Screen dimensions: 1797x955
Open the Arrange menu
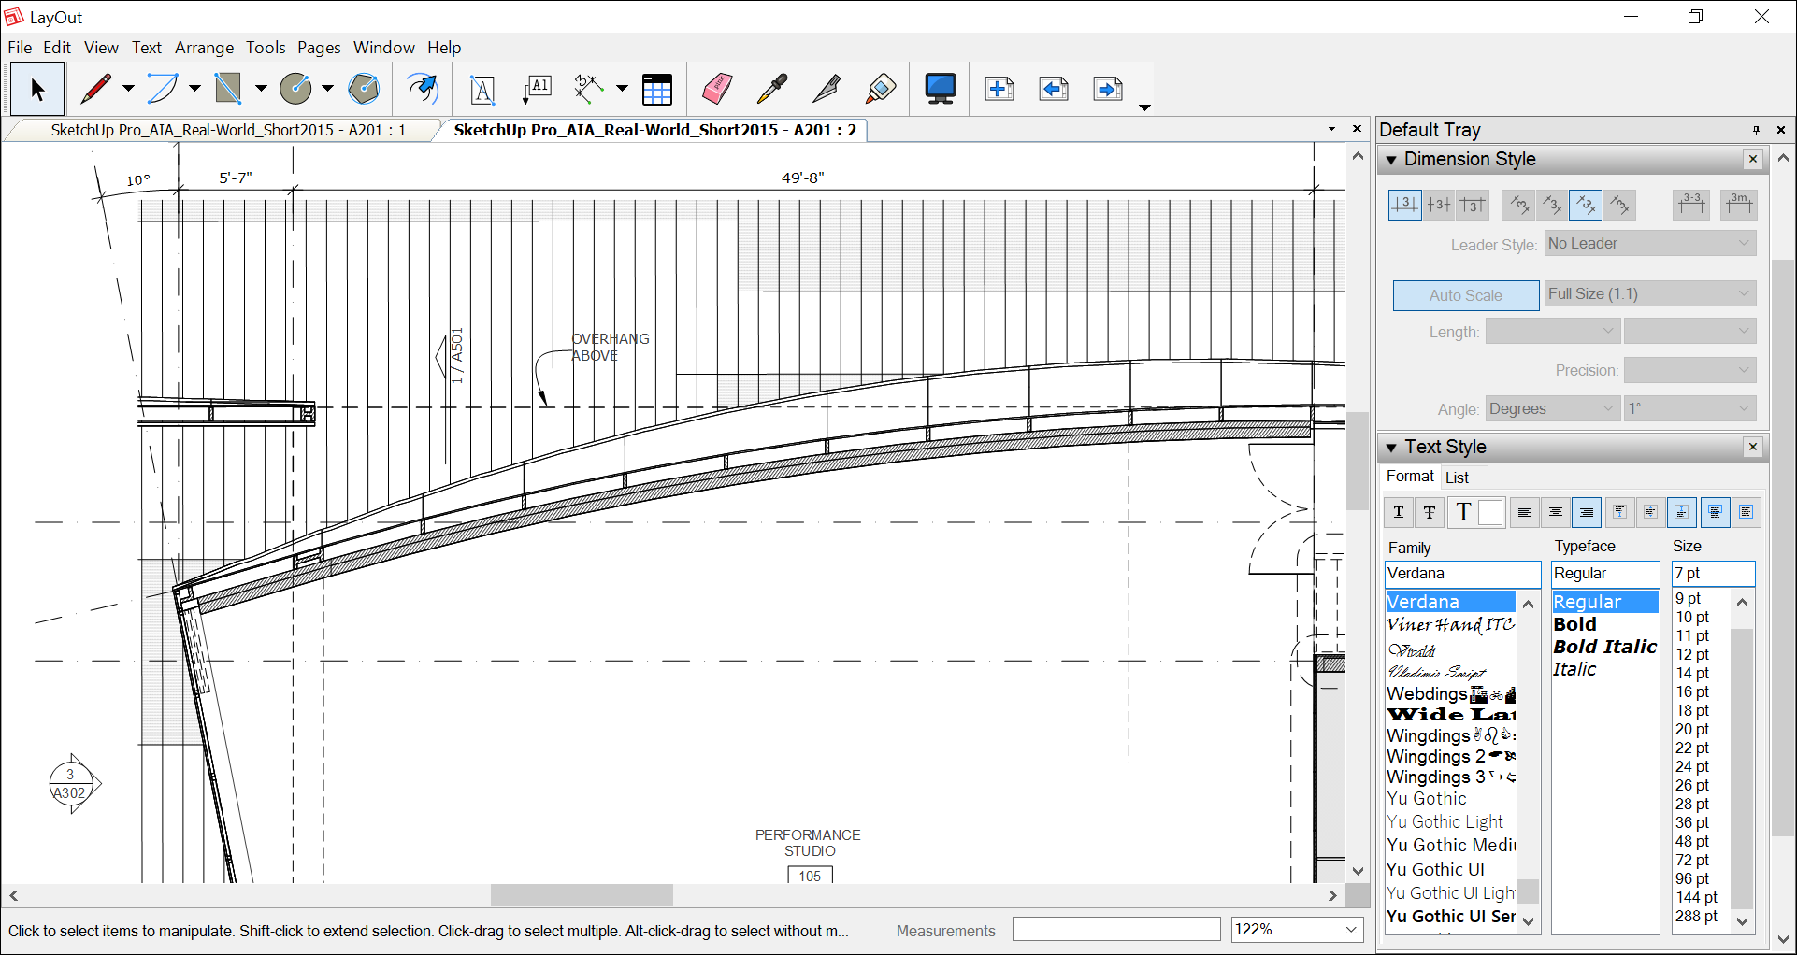click(204, 48)
